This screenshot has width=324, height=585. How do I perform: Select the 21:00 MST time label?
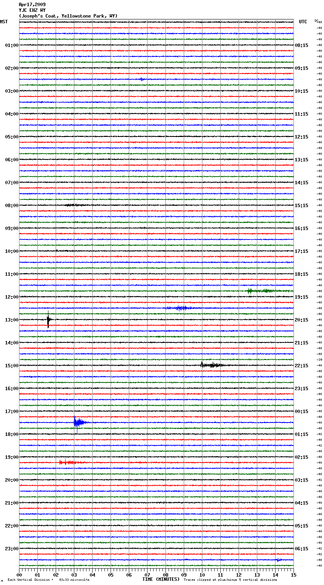point(12,503)
